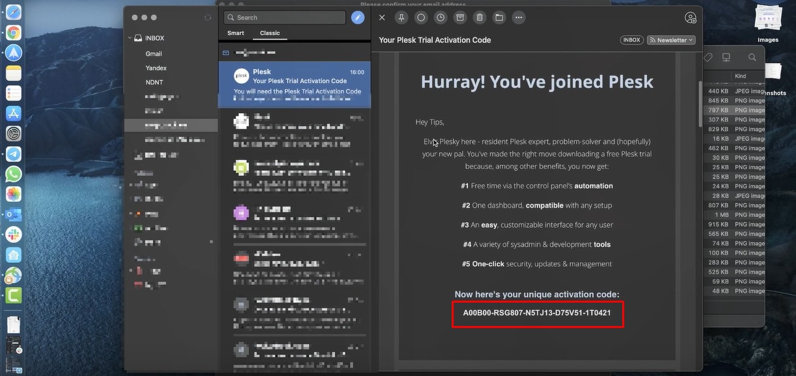Screen dimensions: 796x376
Task: Snooze the email with clock icon
Action: click(x=441, y=18)
